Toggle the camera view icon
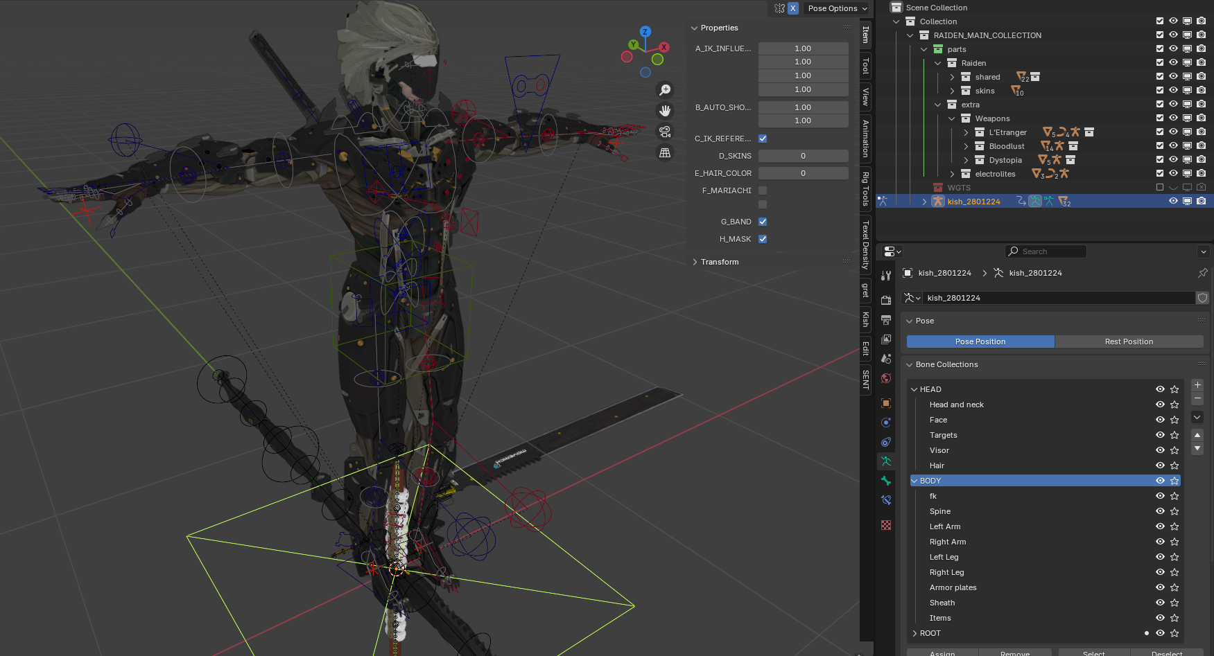1214x656 pixels. click(x=665, y=132)
